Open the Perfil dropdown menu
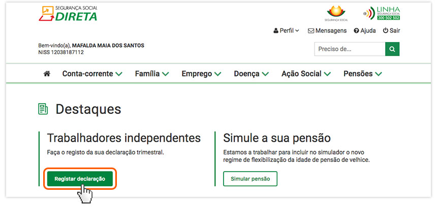Viewport: 437px width, 208px height. point(287,31)
